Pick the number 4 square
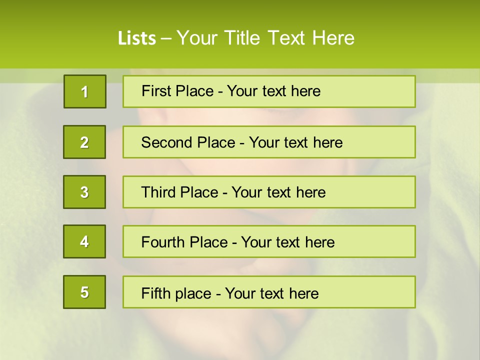The width and height of the screenshot is (480, 360). click(x=84, y=241)
